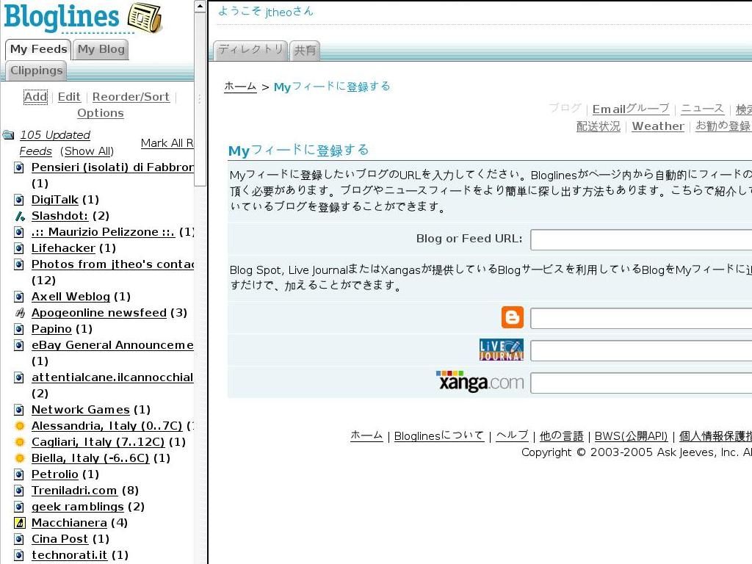Open Reorder/Sort feeds link
Image resolution: width=752 pixels, height=564 pixels.
pos(131,97)
